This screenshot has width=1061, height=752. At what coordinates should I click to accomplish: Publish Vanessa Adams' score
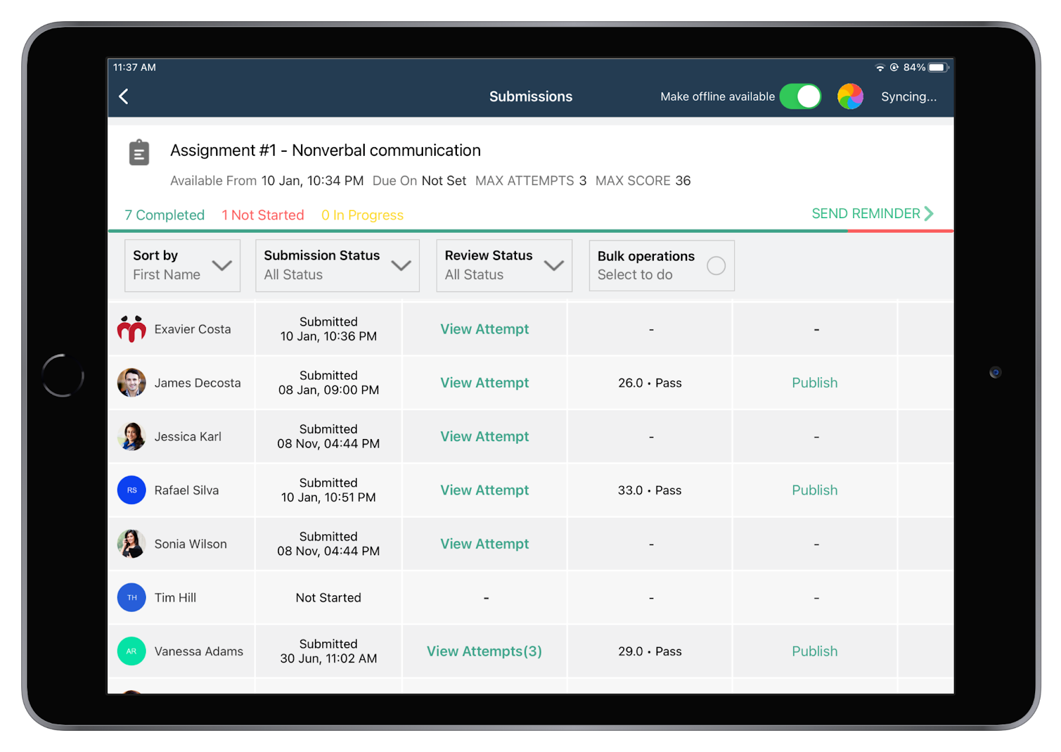pos(815,651)
